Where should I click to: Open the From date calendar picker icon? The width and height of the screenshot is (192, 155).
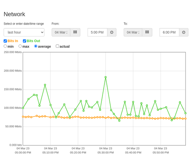(75, 32)
